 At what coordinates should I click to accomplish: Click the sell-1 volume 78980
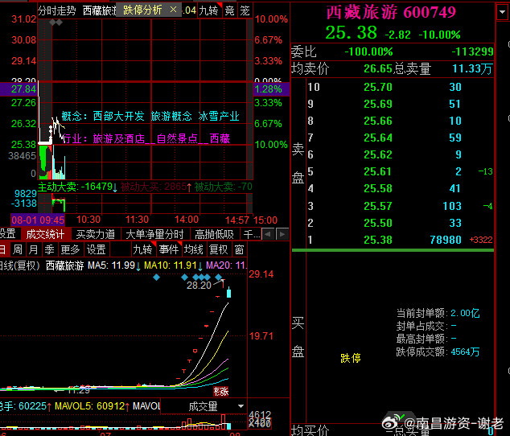tap(446, 240)
